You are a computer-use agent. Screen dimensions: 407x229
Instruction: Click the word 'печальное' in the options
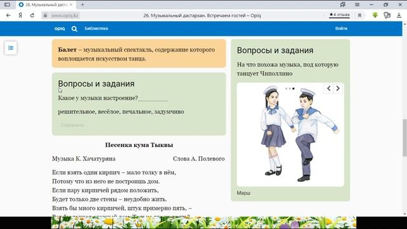137,112
